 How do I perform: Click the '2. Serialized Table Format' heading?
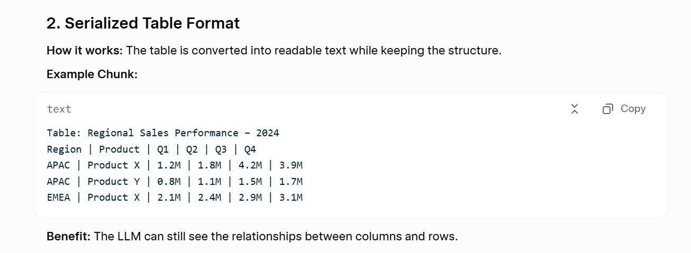(x=143, y=23)
